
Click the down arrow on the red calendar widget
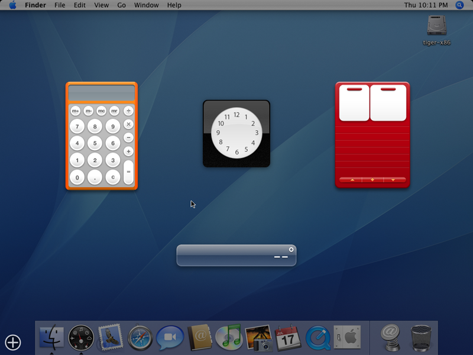click(x=393, y=179)
